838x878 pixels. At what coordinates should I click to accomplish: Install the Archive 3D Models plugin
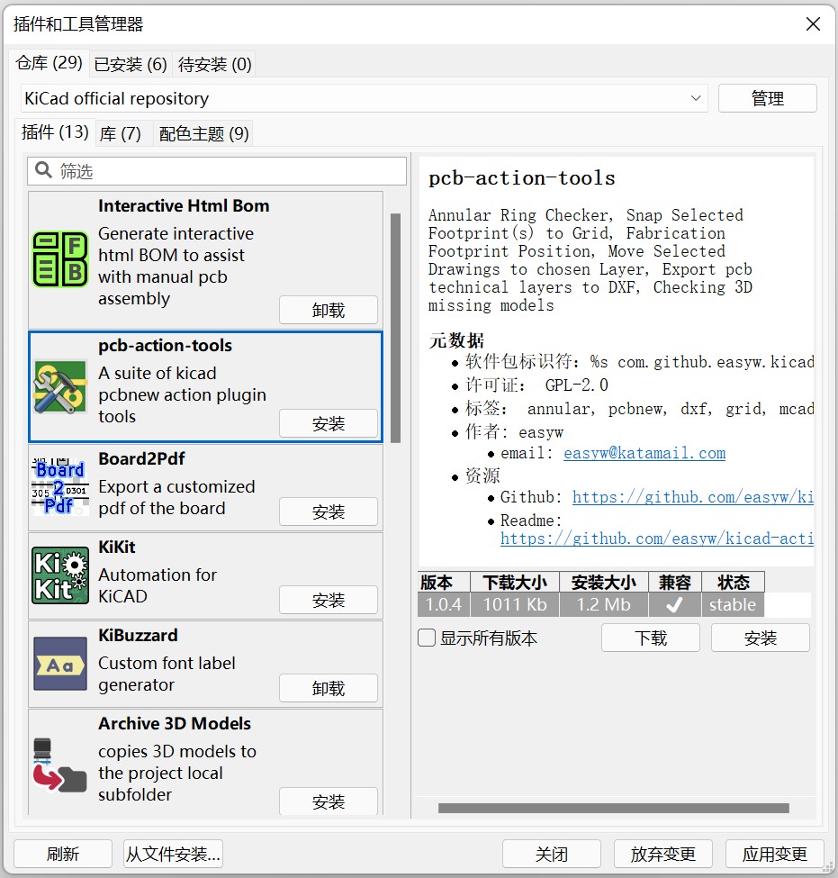tap(329, 801)
